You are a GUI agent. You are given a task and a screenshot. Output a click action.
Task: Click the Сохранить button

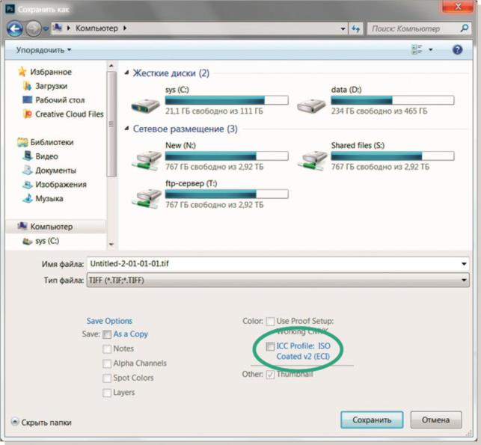372,420
